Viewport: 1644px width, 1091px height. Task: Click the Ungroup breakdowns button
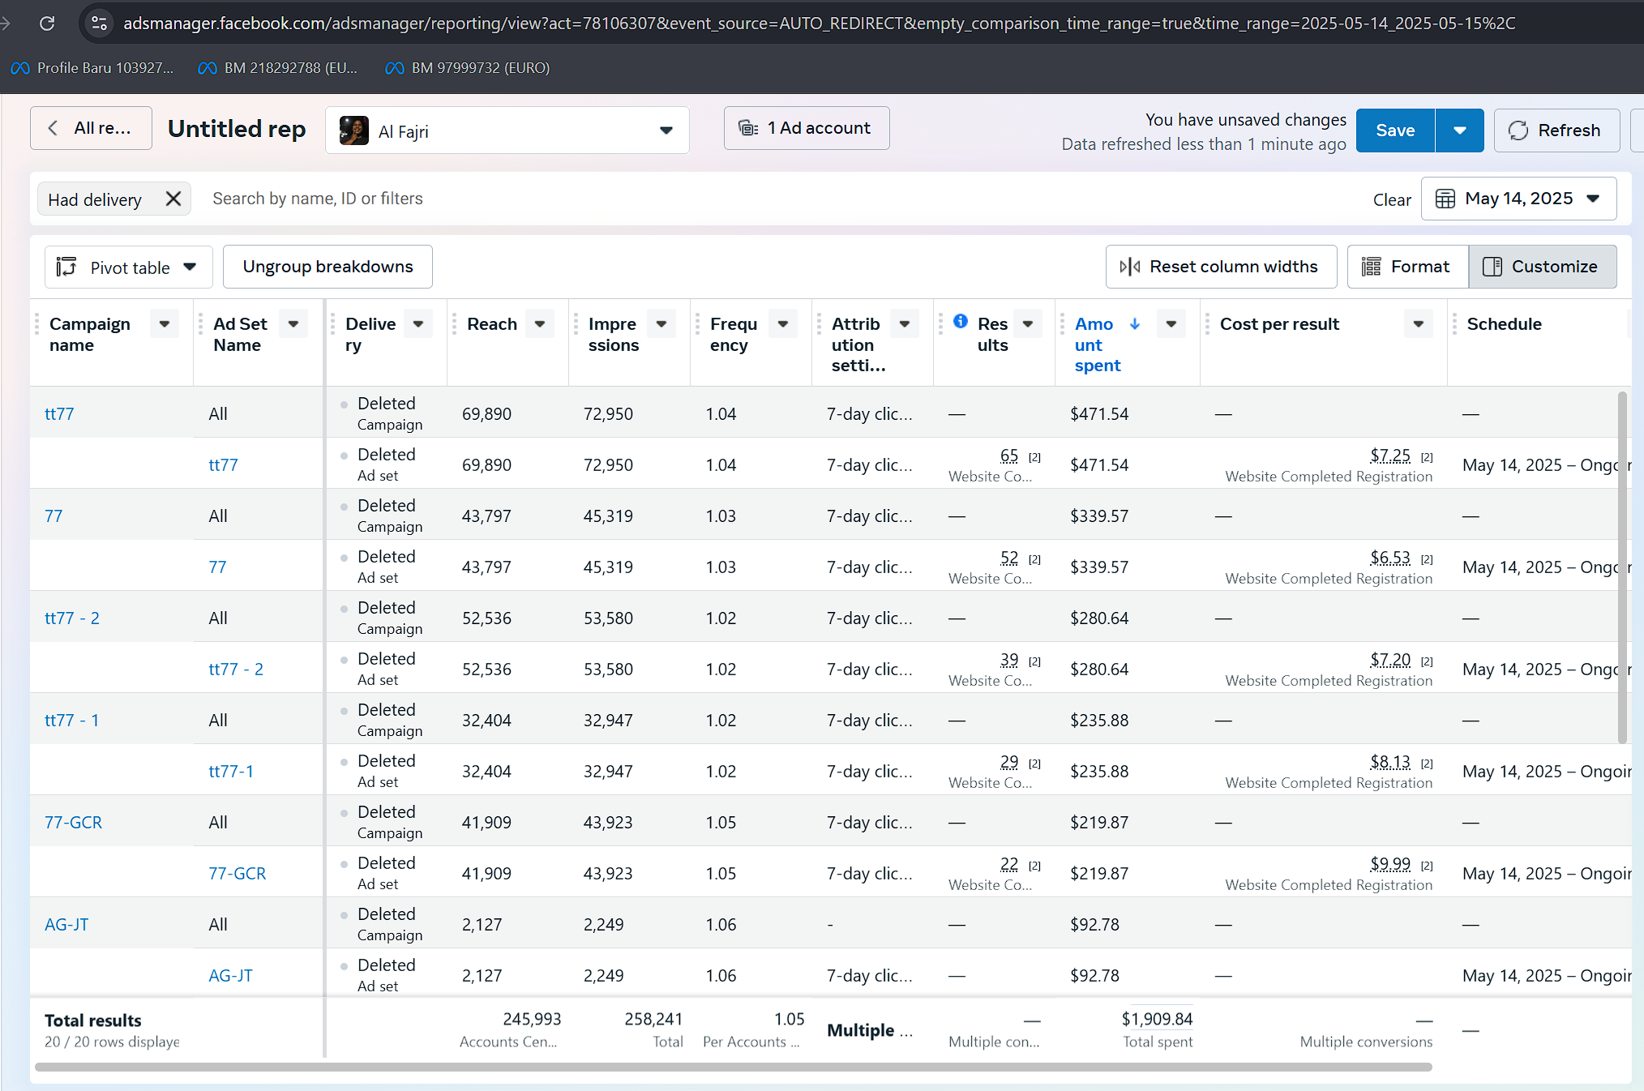pyautogui.click(x=328, y=267)
